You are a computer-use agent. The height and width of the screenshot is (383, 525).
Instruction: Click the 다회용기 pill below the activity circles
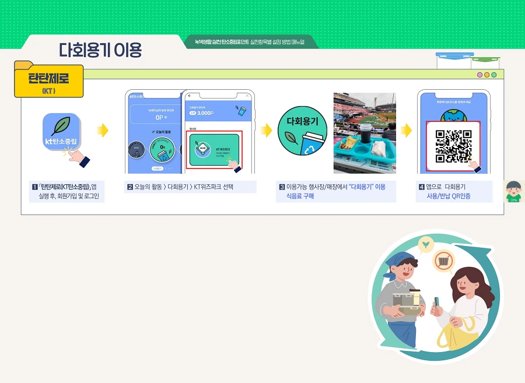(x=157, y=168)
